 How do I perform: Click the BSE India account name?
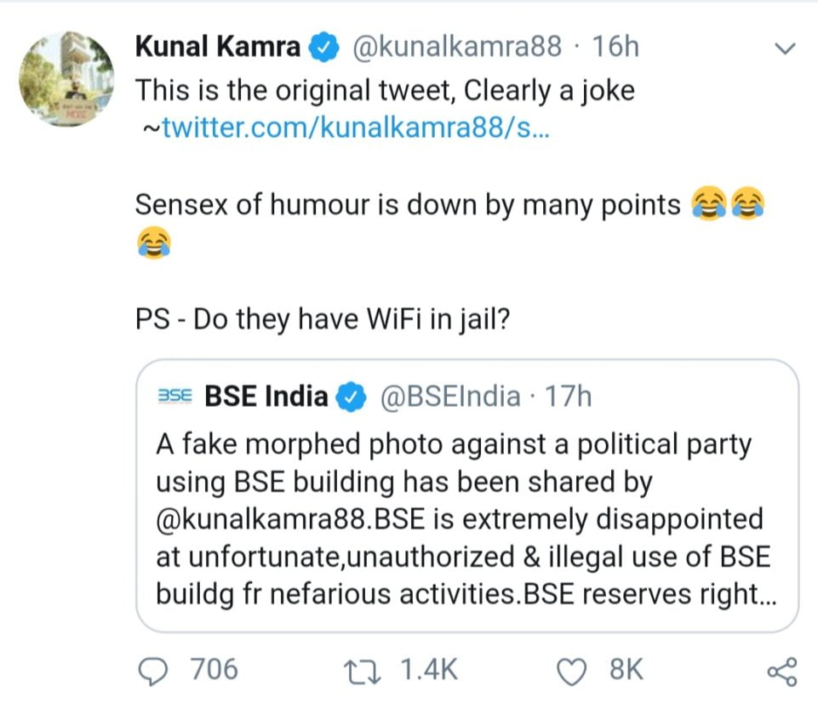point(266,397)
